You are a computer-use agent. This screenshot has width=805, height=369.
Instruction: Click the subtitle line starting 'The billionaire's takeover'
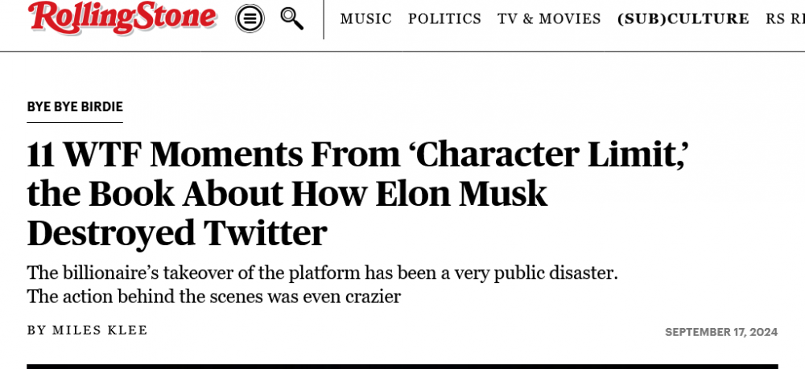click(322, 273)
